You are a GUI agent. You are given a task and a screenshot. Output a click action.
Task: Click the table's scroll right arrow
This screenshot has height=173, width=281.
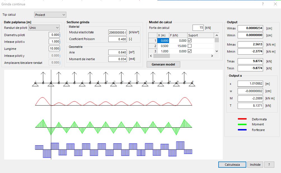click(212, 56)
